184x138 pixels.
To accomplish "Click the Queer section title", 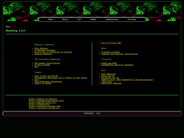I will tap(104, 48).
